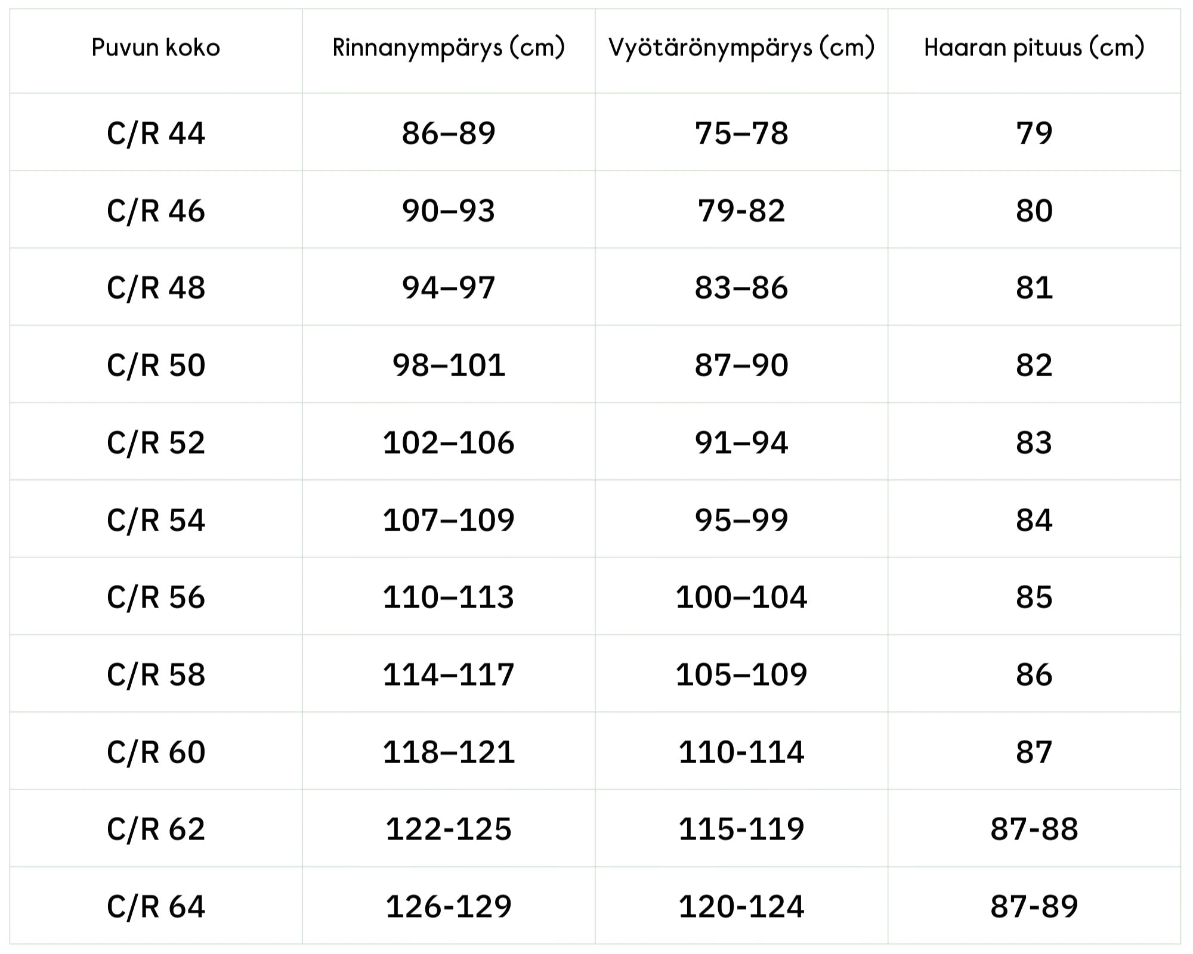Click the C/R 54 size label
The image size is (1193, 954).
tap(156, 520)
